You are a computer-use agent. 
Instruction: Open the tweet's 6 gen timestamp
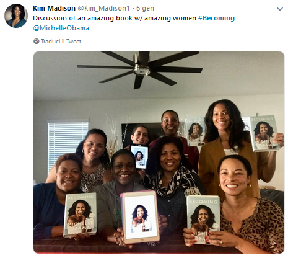click(x=145, y=8)
